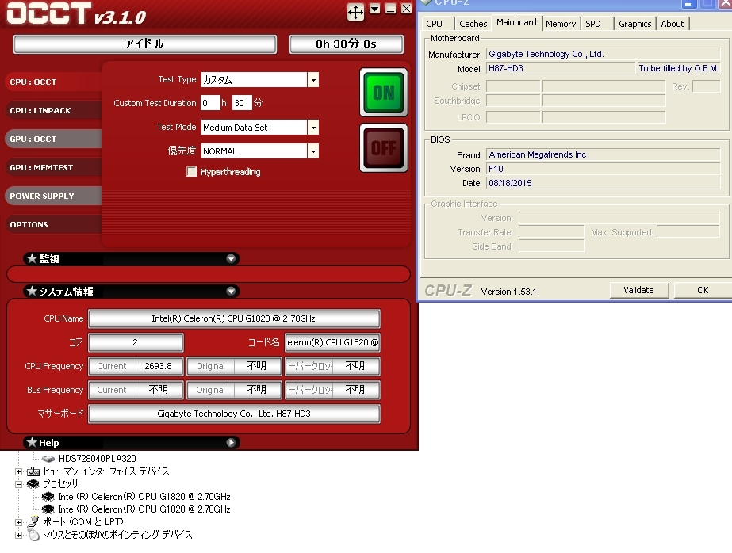The image size is (732, 553).
Task: Collapse the システム情報 section arrow
Action: 231,292
